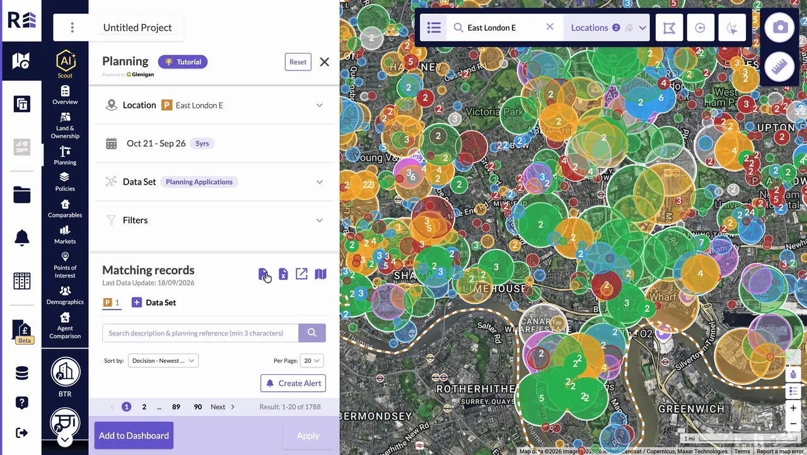Open Agent Comparison section

click(65, 326)
